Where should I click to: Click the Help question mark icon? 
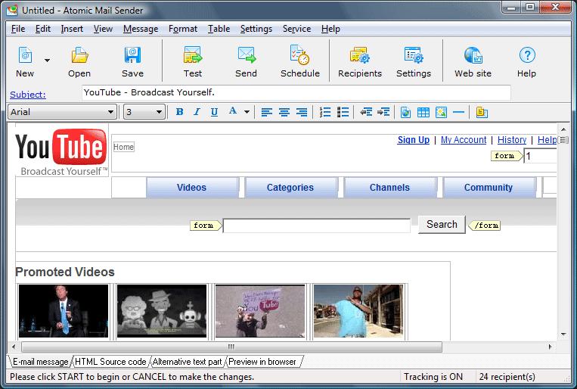(x=527, y=55)
